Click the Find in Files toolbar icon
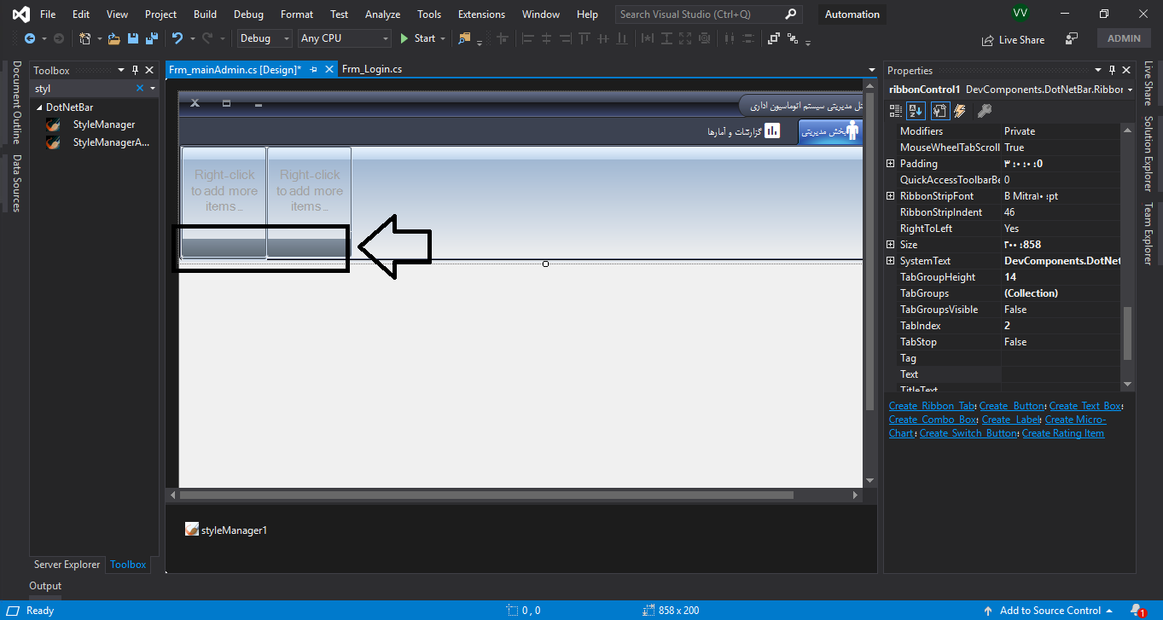Image resolution: width=1163 pixels, height=620 pixels. click(x=464, y=38)
